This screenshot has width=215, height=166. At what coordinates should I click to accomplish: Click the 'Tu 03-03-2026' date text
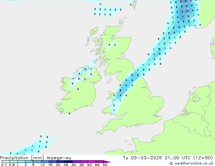coord(142,158)
